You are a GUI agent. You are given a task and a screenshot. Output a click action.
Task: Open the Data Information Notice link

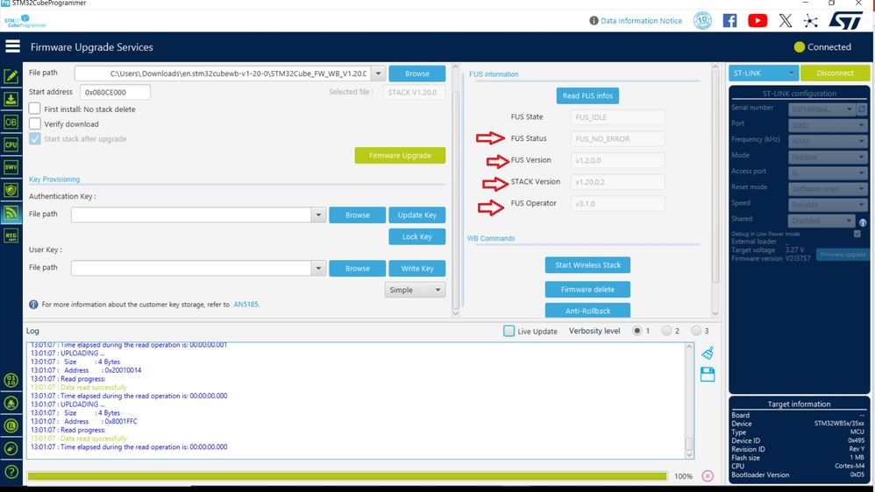click(641, 21)
